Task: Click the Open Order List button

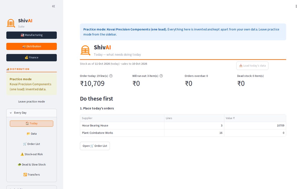Action: coord(95,146)
